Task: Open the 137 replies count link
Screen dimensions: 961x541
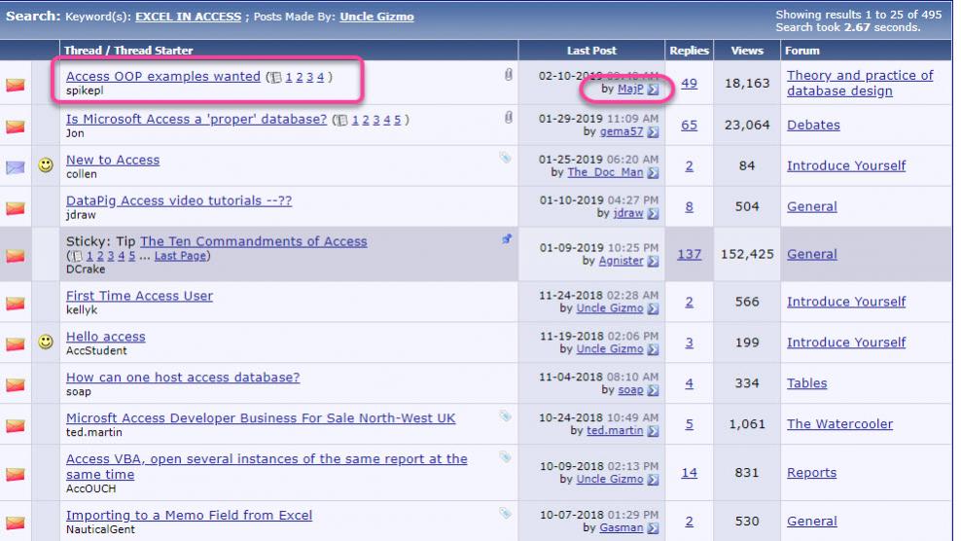Action: coord(689,254)
